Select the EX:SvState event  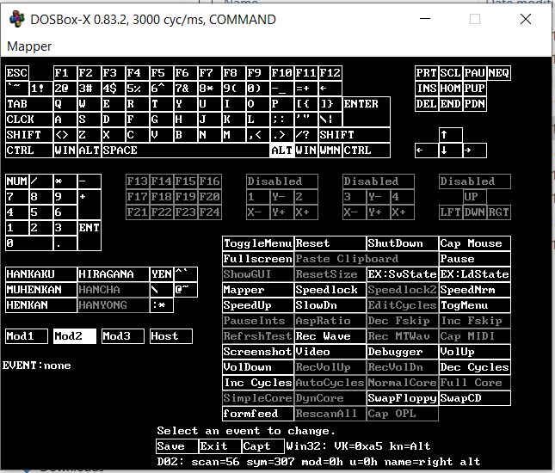[403, 274]
